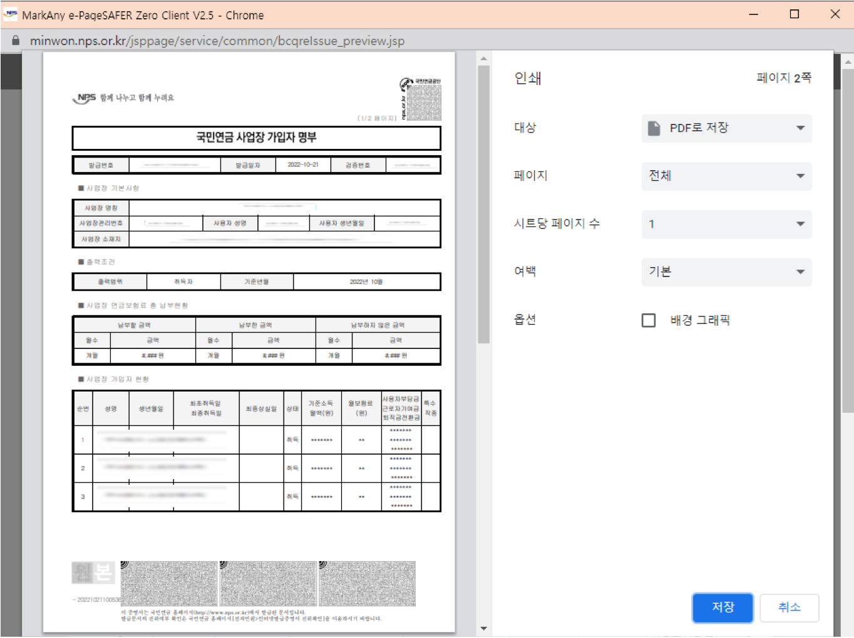Click the NPS logo on the document header
Viewport: 854px width, 638px height.
pos(85,97)
